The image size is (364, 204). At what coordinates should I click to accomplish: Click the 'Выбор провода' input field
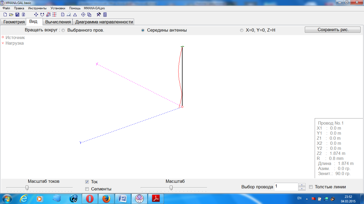pyautogui.click(x=286, y=187)
